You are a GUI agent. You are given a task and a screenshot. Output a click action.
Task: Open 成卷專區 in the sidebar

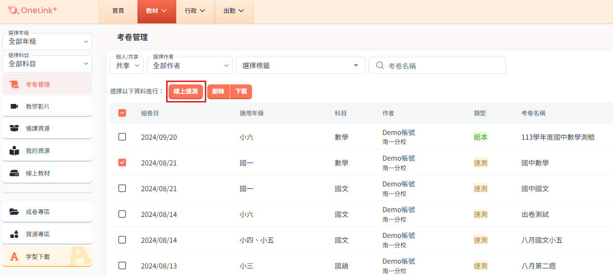47,212
